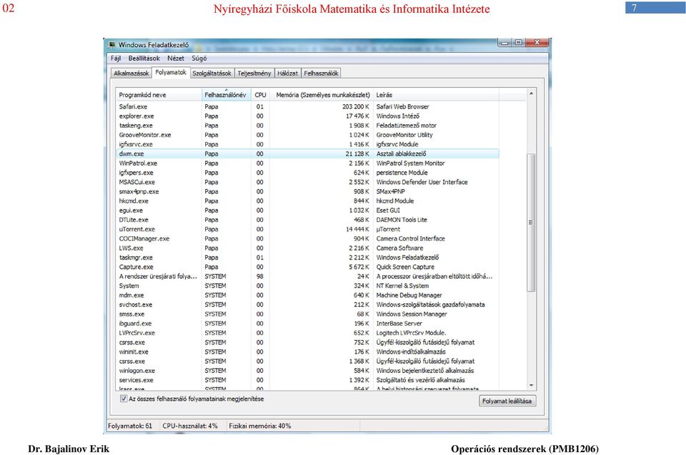Click the process list vertical scrollbar thumb

pyautogui.click(x=531, y=223)
